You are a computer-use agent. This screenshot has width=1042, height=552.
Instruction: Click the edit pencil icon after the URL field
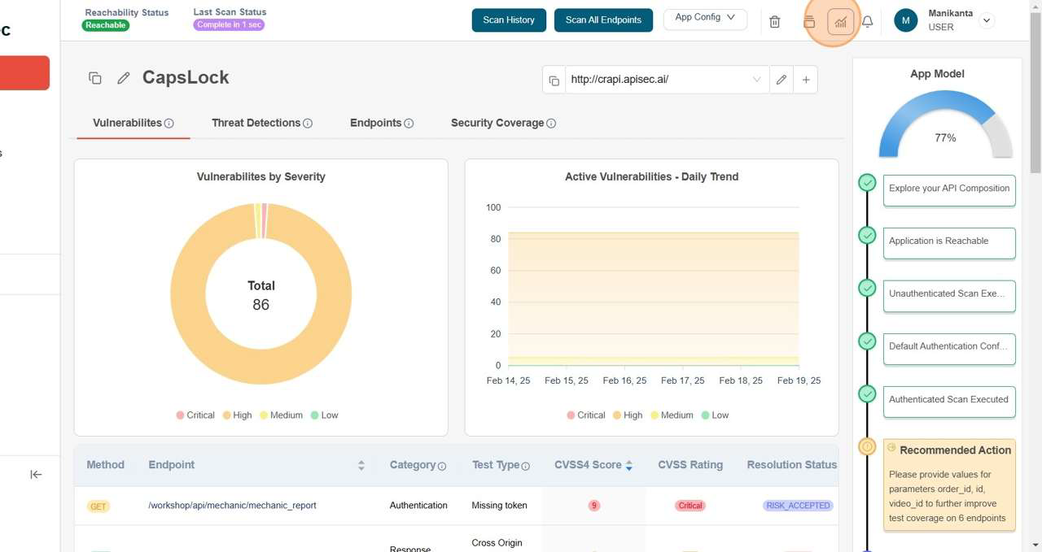[781, 79]
